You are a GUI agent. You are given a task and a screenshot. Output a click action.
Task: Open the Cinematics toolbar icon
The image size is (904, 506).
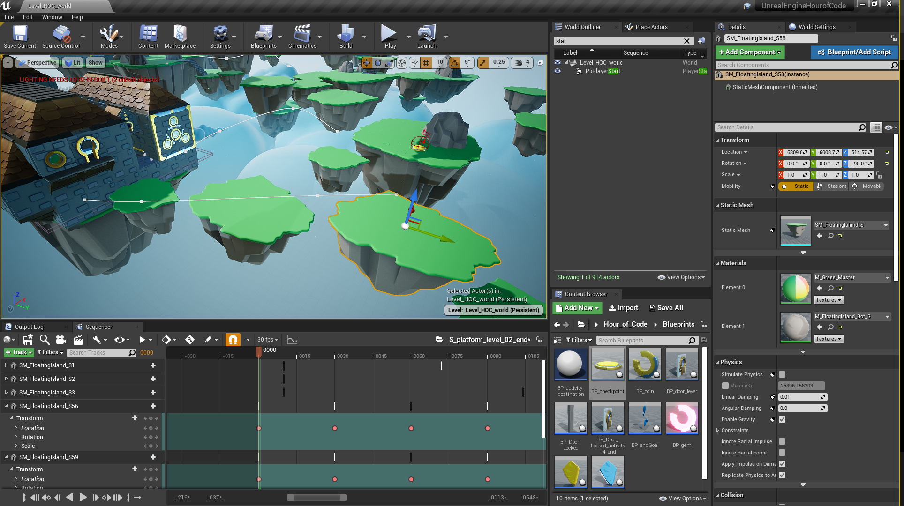302,37
